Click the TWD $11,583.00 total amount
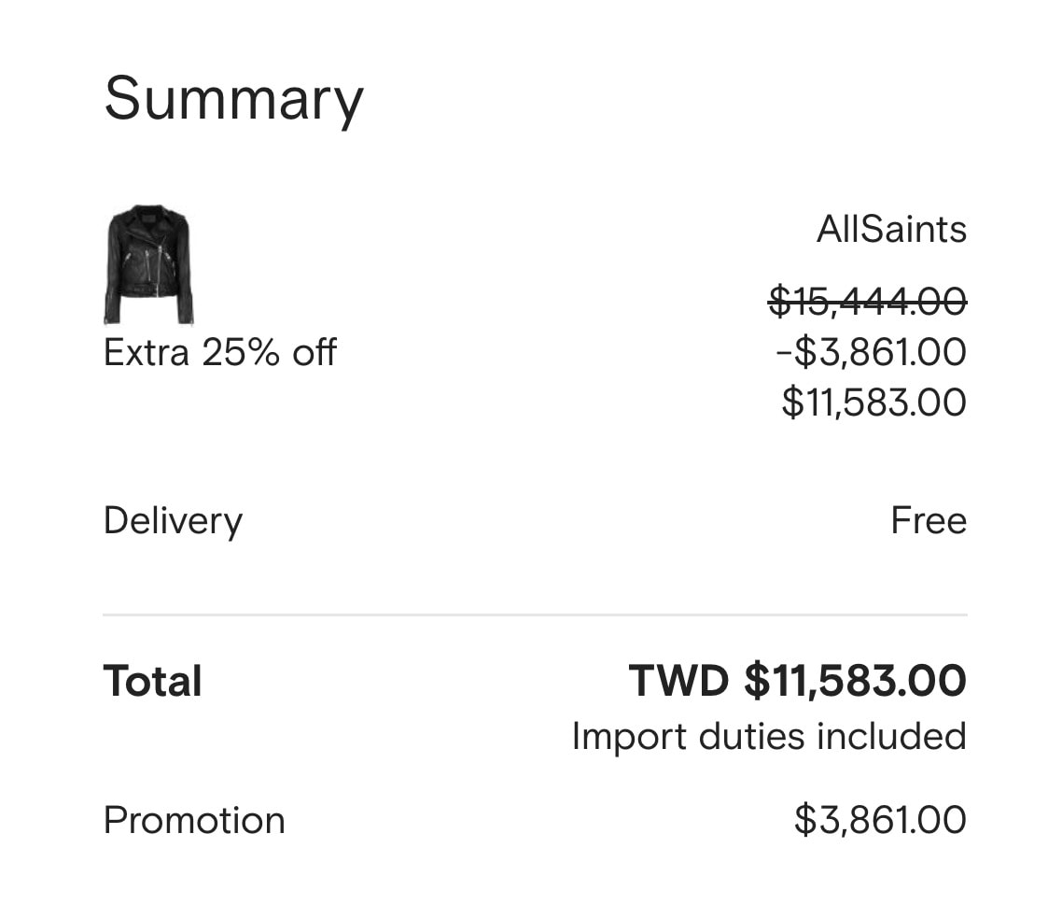1062x904 pixels. click(x=797, y=681)
